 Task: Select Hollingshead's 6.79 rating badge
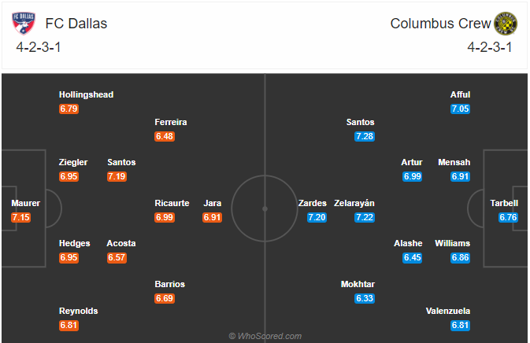pyautogui.click(x=69, y=109)
